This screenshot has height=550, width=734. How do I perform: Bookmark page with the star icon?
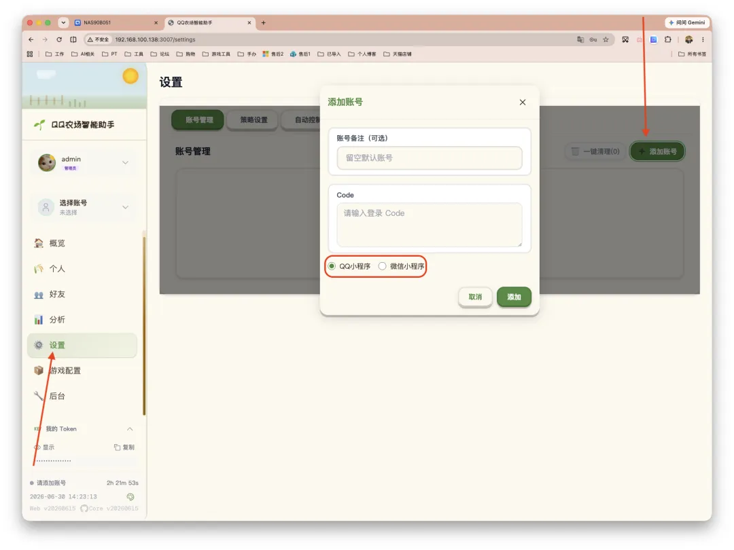coord(606,40)
